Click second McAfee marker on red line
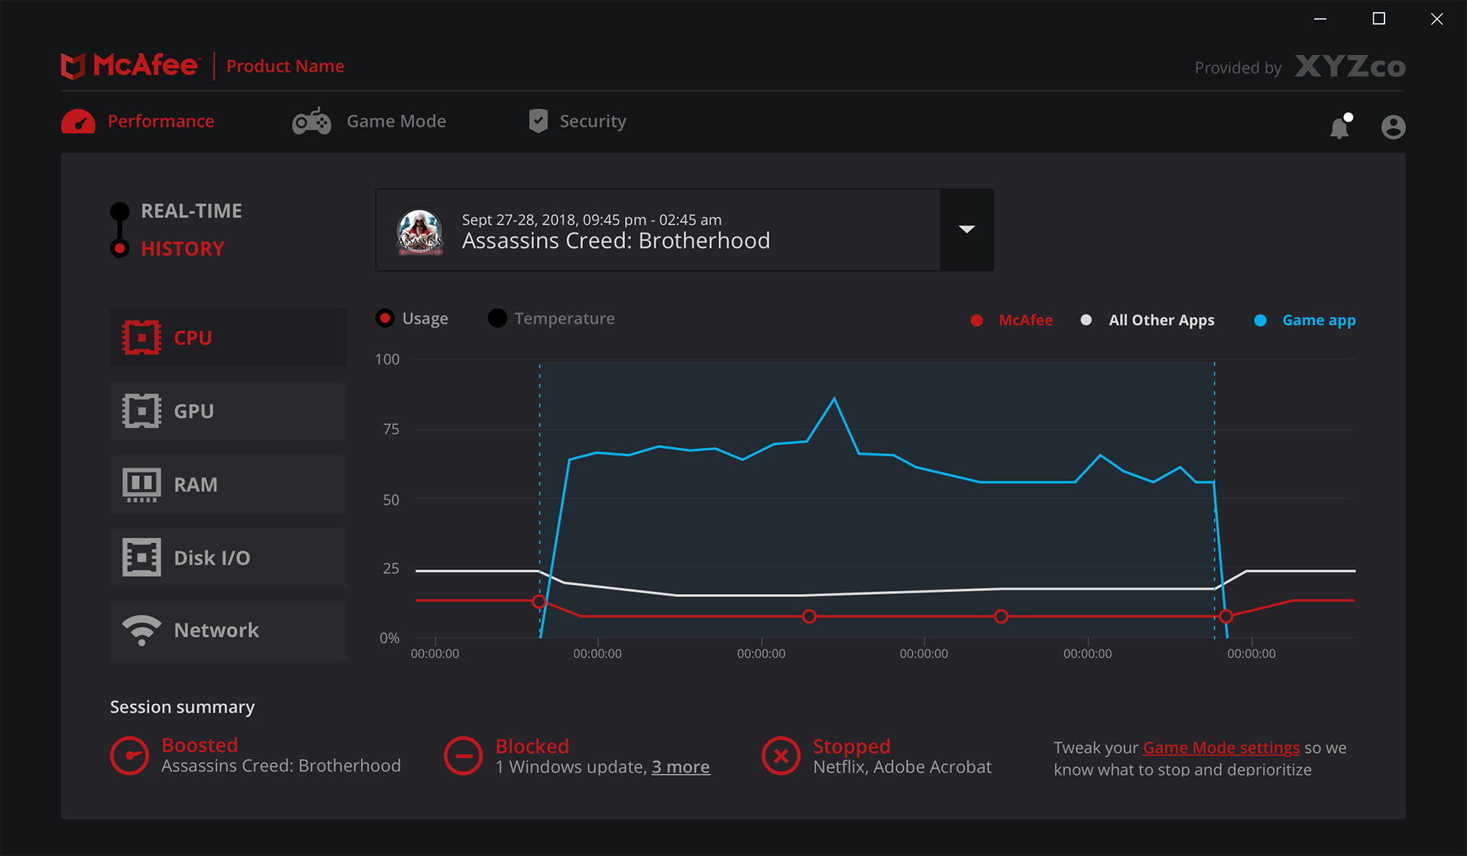Screen dimensions: 1467x856 [809, 616]
